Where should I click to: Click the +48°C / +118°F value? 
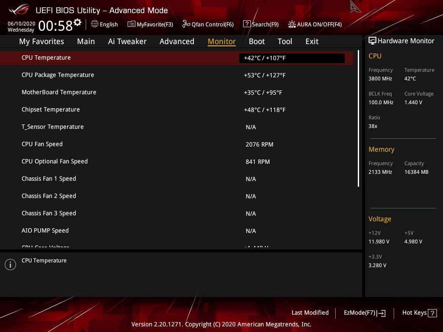click(265, 110)
